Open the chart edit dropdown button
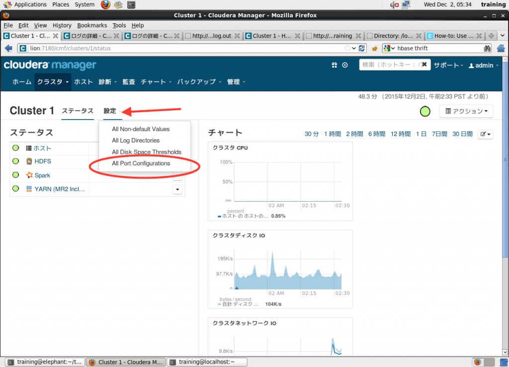The height and width of the screenshot is (367, 509). pyautogui.click(x=485, y=134)
